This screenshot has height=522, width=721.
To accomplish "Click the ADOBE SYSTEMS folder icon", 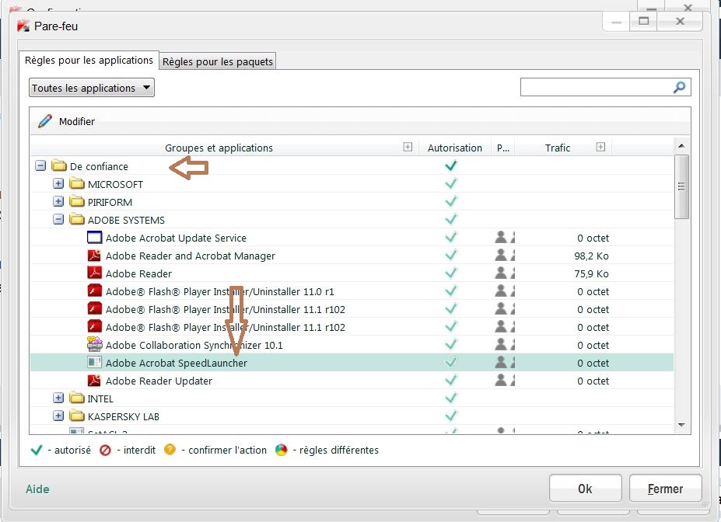I will pyautogui.click(x=77, y=220).
